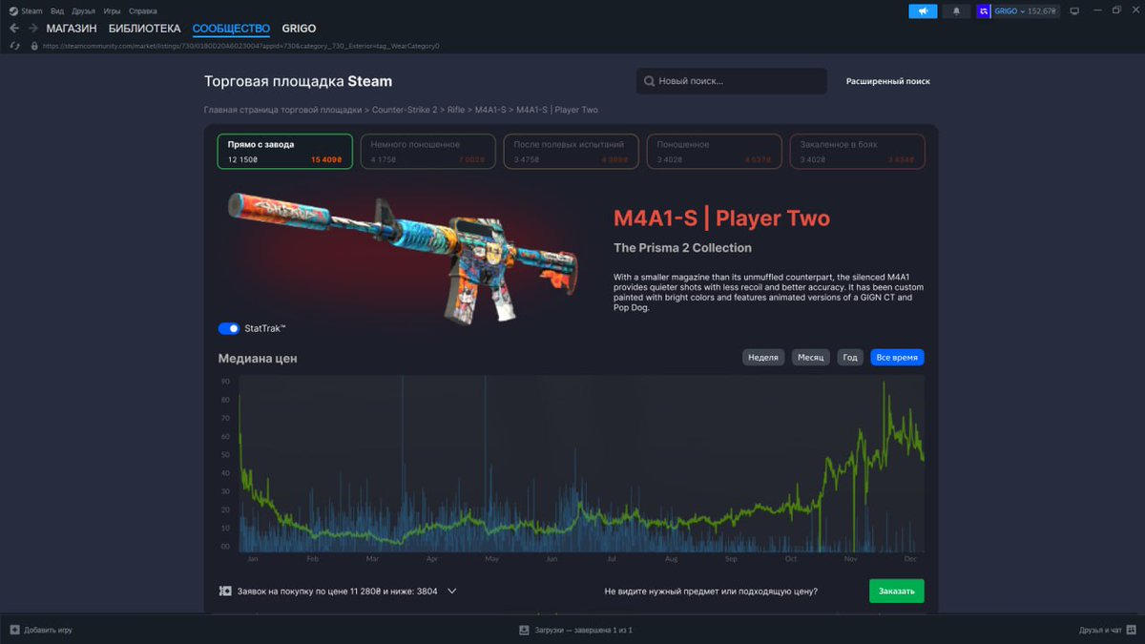The image size is (1145, 644).
Task: Click The Prisma 2 Collection text
Action: [x=682, y=248]
